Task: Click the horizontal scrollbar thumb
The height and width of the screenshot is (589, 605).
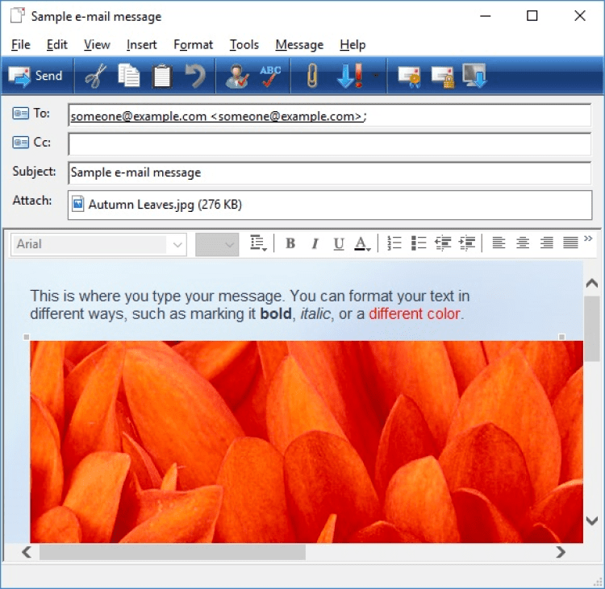Action: (x=173, y=552)
